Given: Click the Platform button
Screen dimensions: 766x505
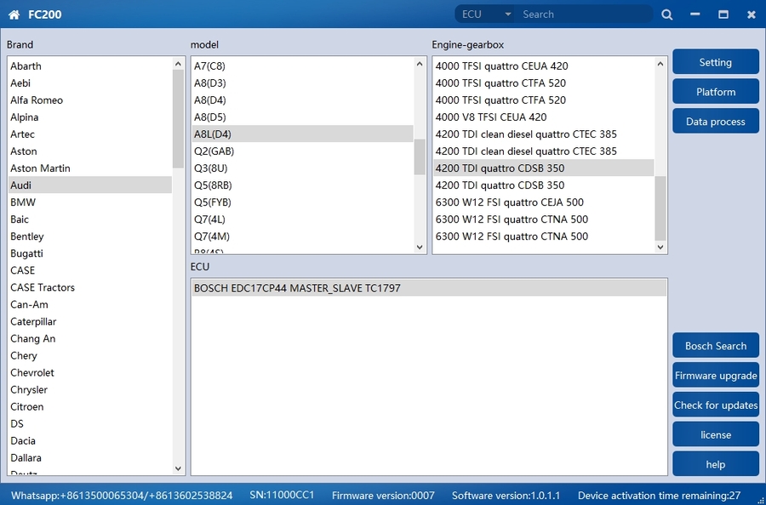Looking at the screenshot, I should point(715,92).
